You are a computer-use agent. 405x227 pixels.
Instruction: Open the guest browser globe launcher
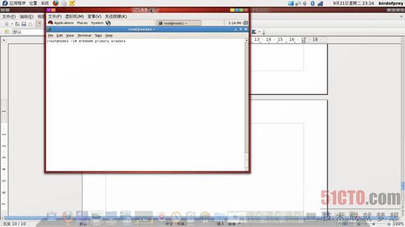pos(109,23)
